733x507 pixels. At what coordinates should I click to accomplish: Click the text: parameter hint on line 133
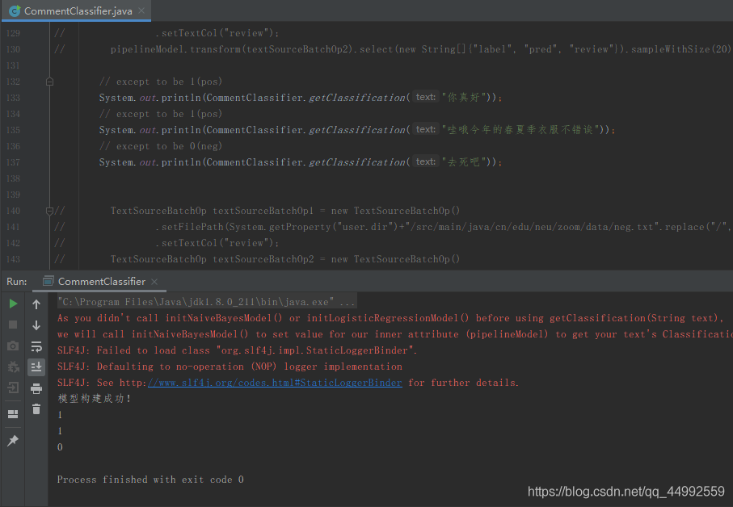click(425, 97)
